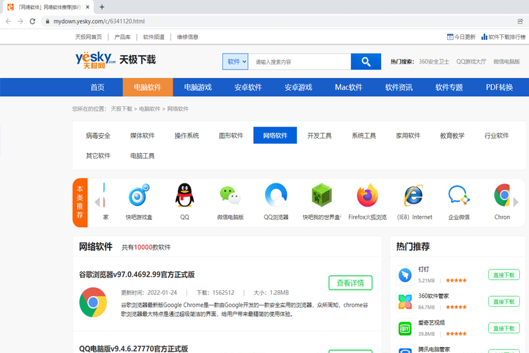Click 产品库 top link
This screenshot has width=529, height=353.
click(x=122, y=37)
